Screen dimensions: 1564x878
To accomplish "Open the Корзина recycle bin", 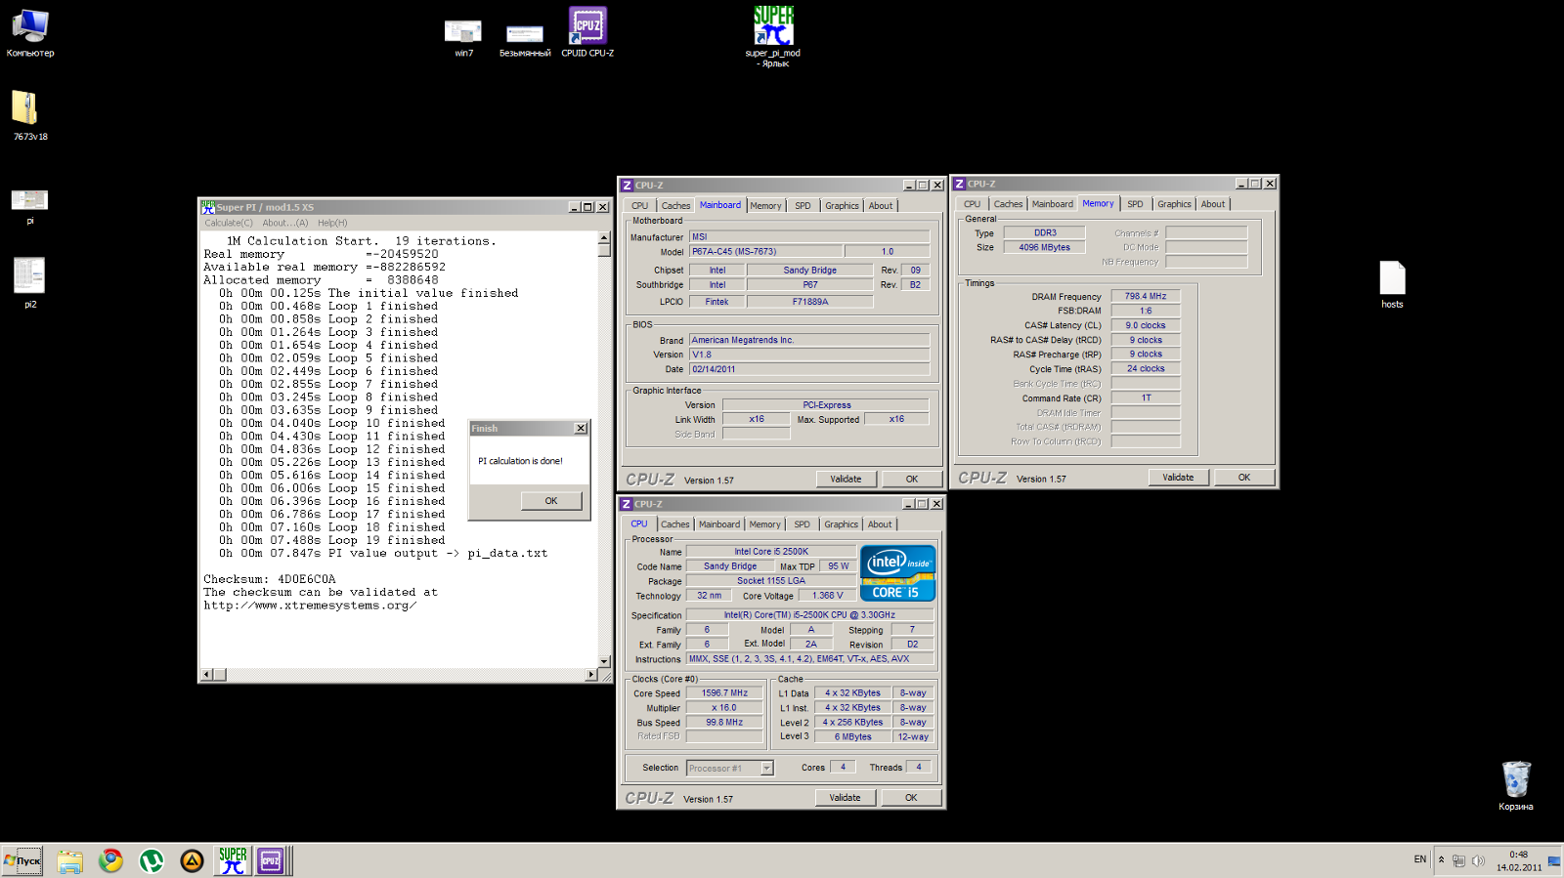I will (x=1515, y=786).
